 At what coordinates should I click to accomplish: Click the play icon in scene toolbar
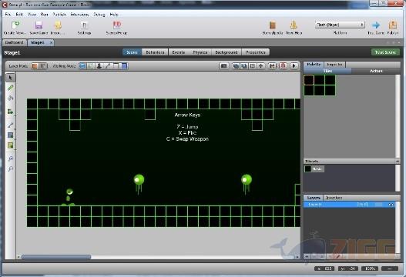(x=294, y=66)
